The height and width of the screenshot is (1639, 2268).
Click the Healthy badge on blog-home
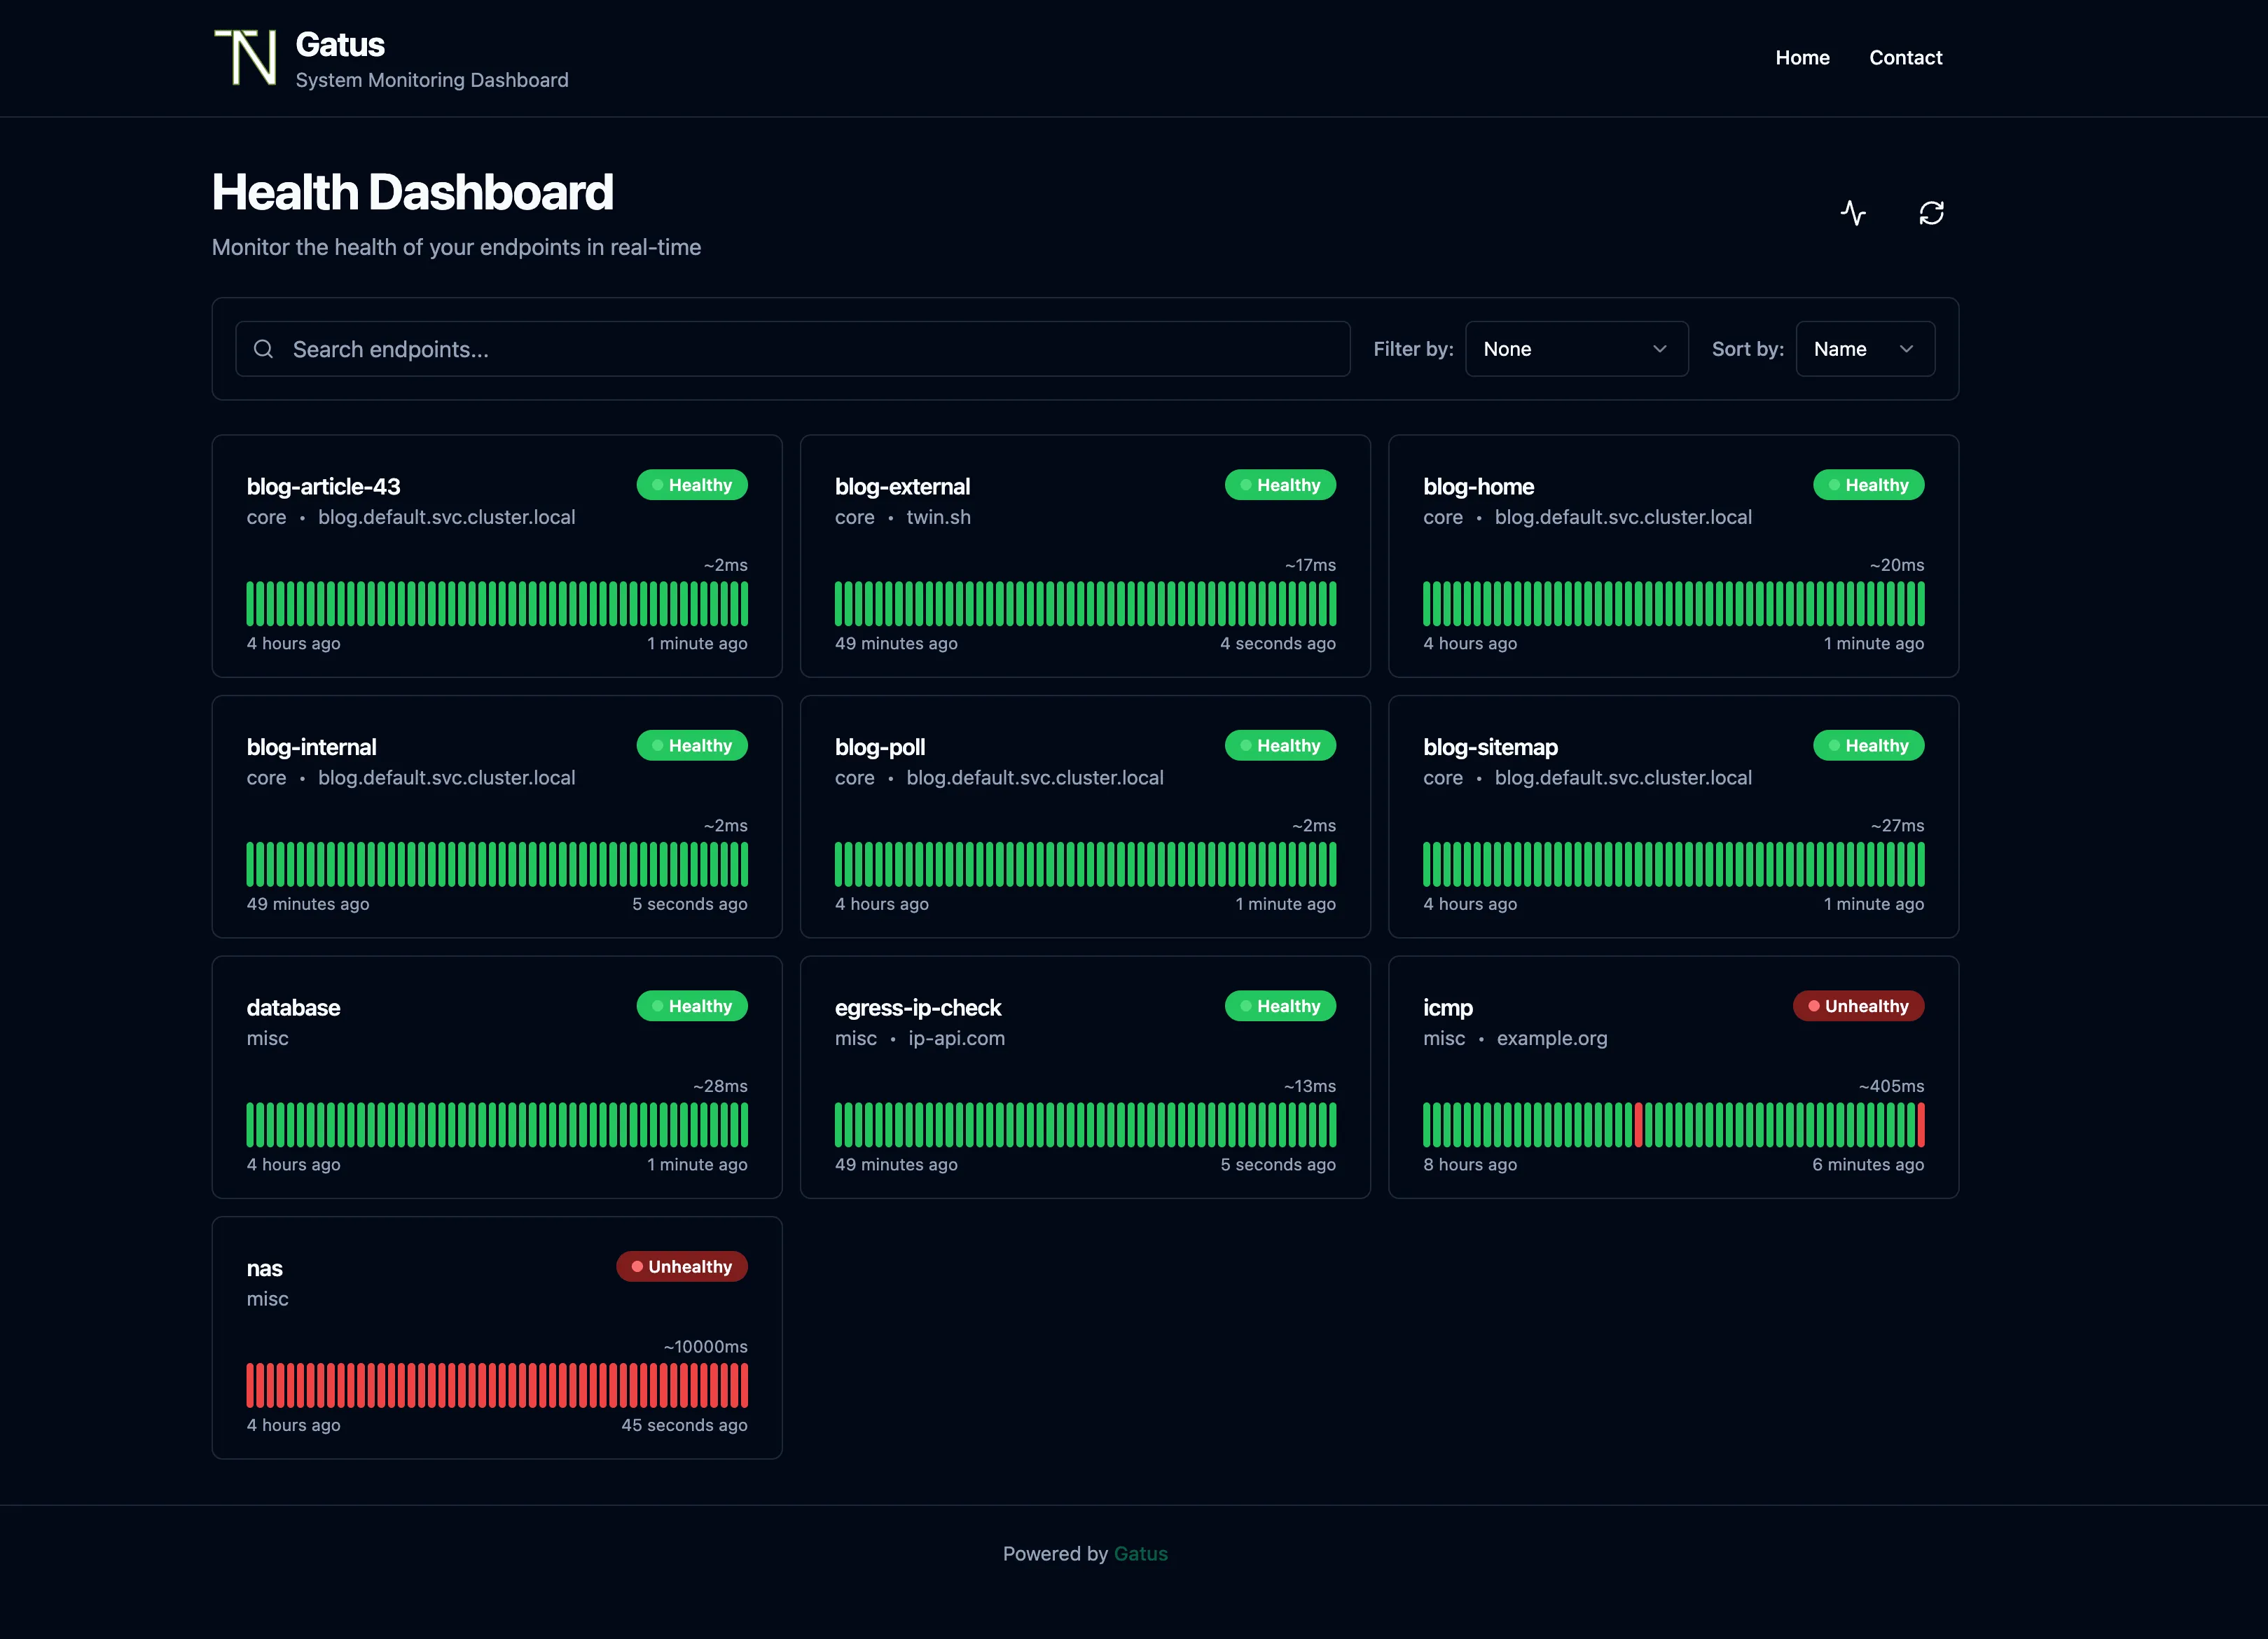coord(1868,485)
